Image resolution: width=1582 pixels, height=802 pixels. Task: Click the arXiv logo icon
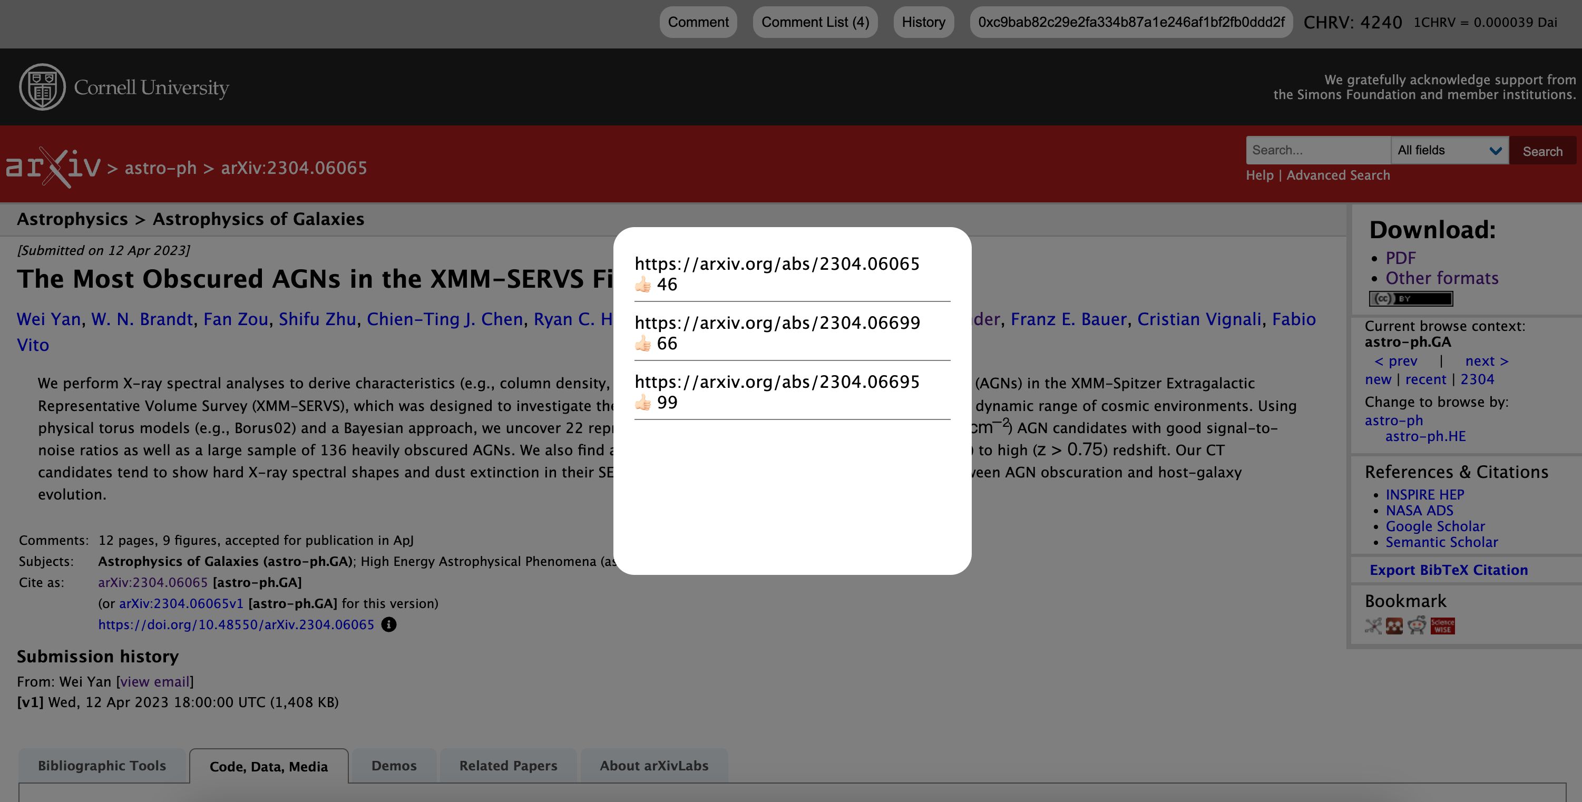pyautogui.click(x=52, y=167)
